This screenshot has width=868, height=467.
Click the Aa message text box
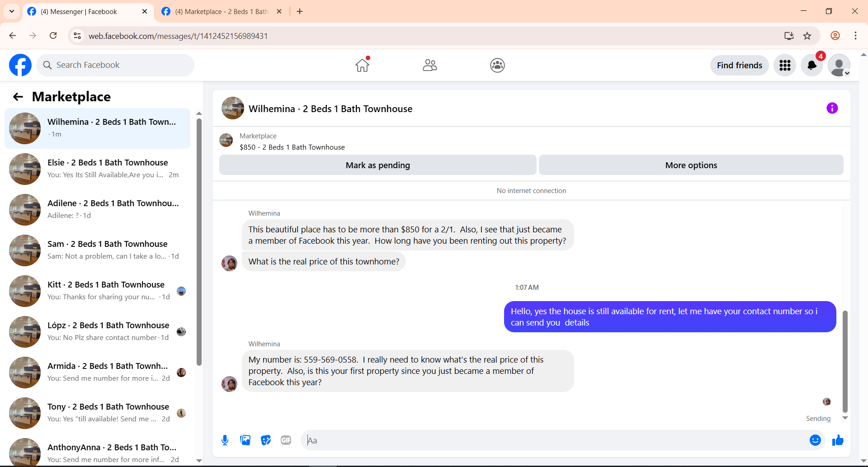[555, 440]
